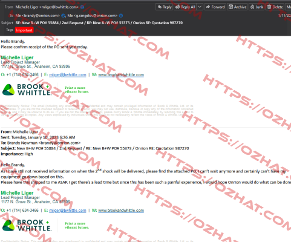The width and height of the screenshot is (291, 242).
Task: Delete the email message
Action: point(275,7)
